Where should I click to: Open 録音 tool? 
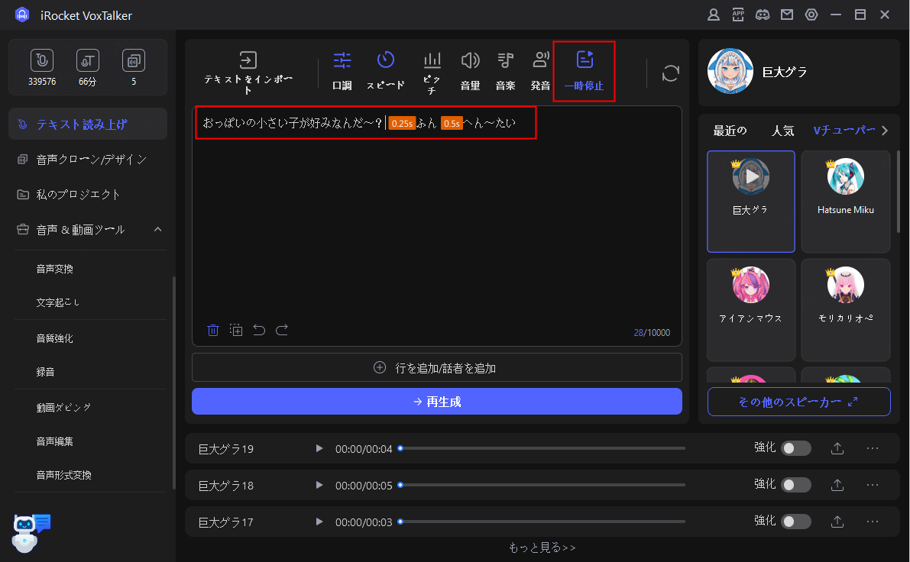point(45,373)
